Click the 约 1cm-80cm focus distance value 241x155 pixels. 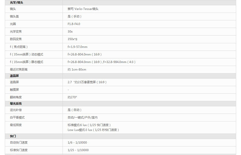pyautogui.click(x=77, y=70)
